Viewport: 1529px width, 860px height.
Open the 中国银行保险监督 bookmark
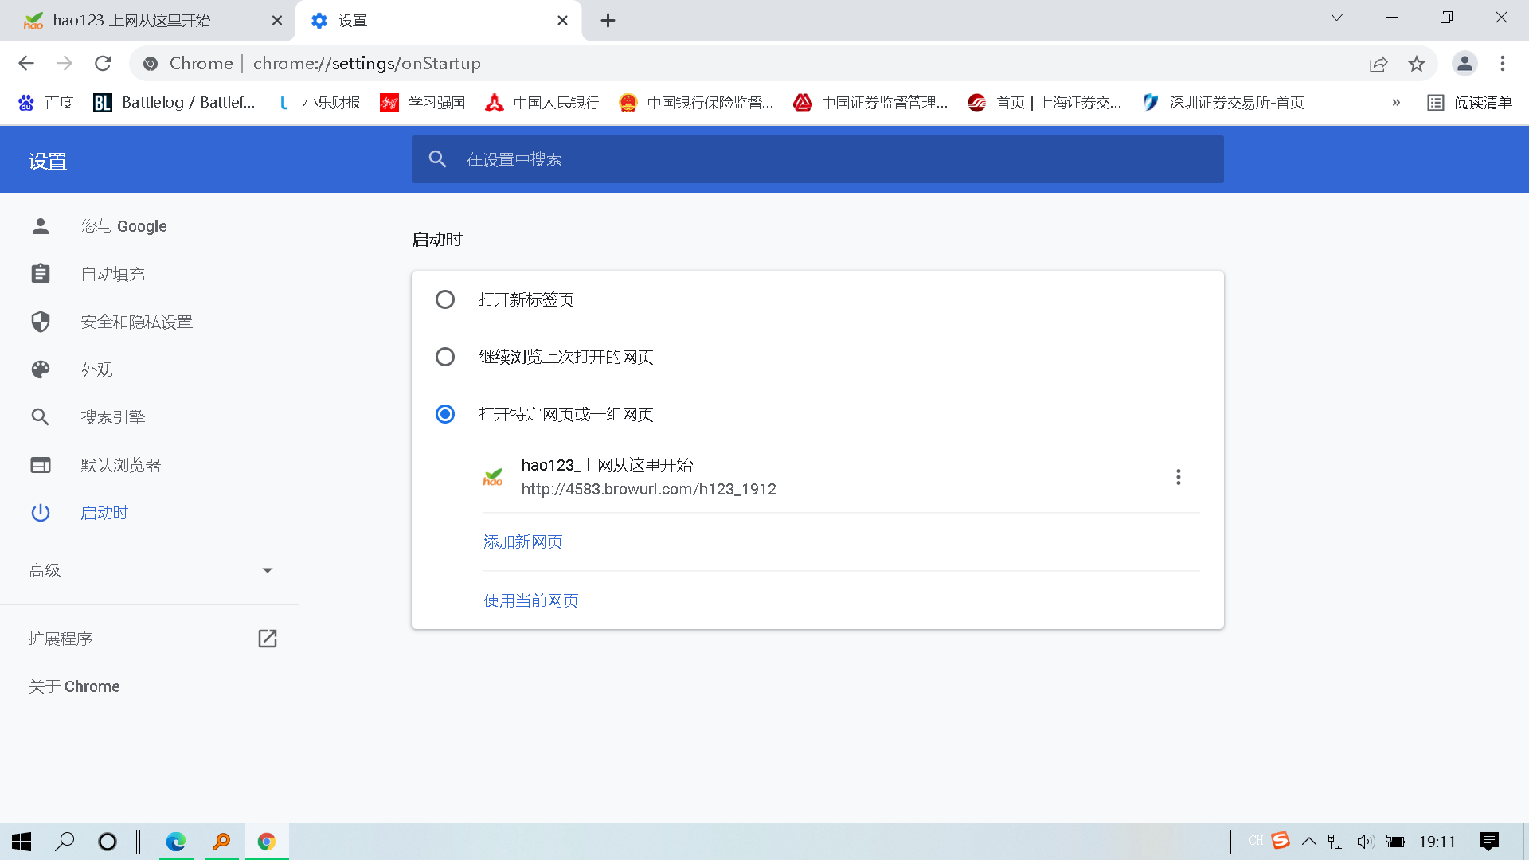[x=696, y=103]
